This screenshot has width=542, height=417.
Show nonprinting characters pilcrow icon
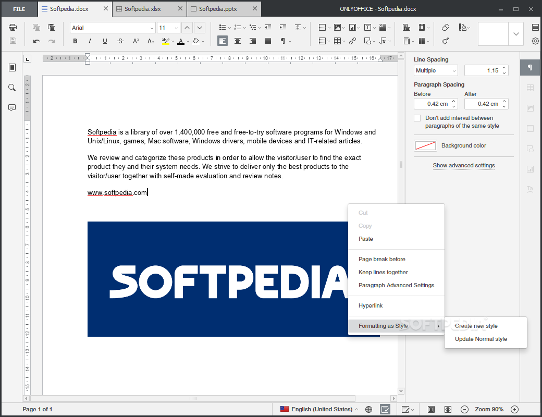pos(283,41)
